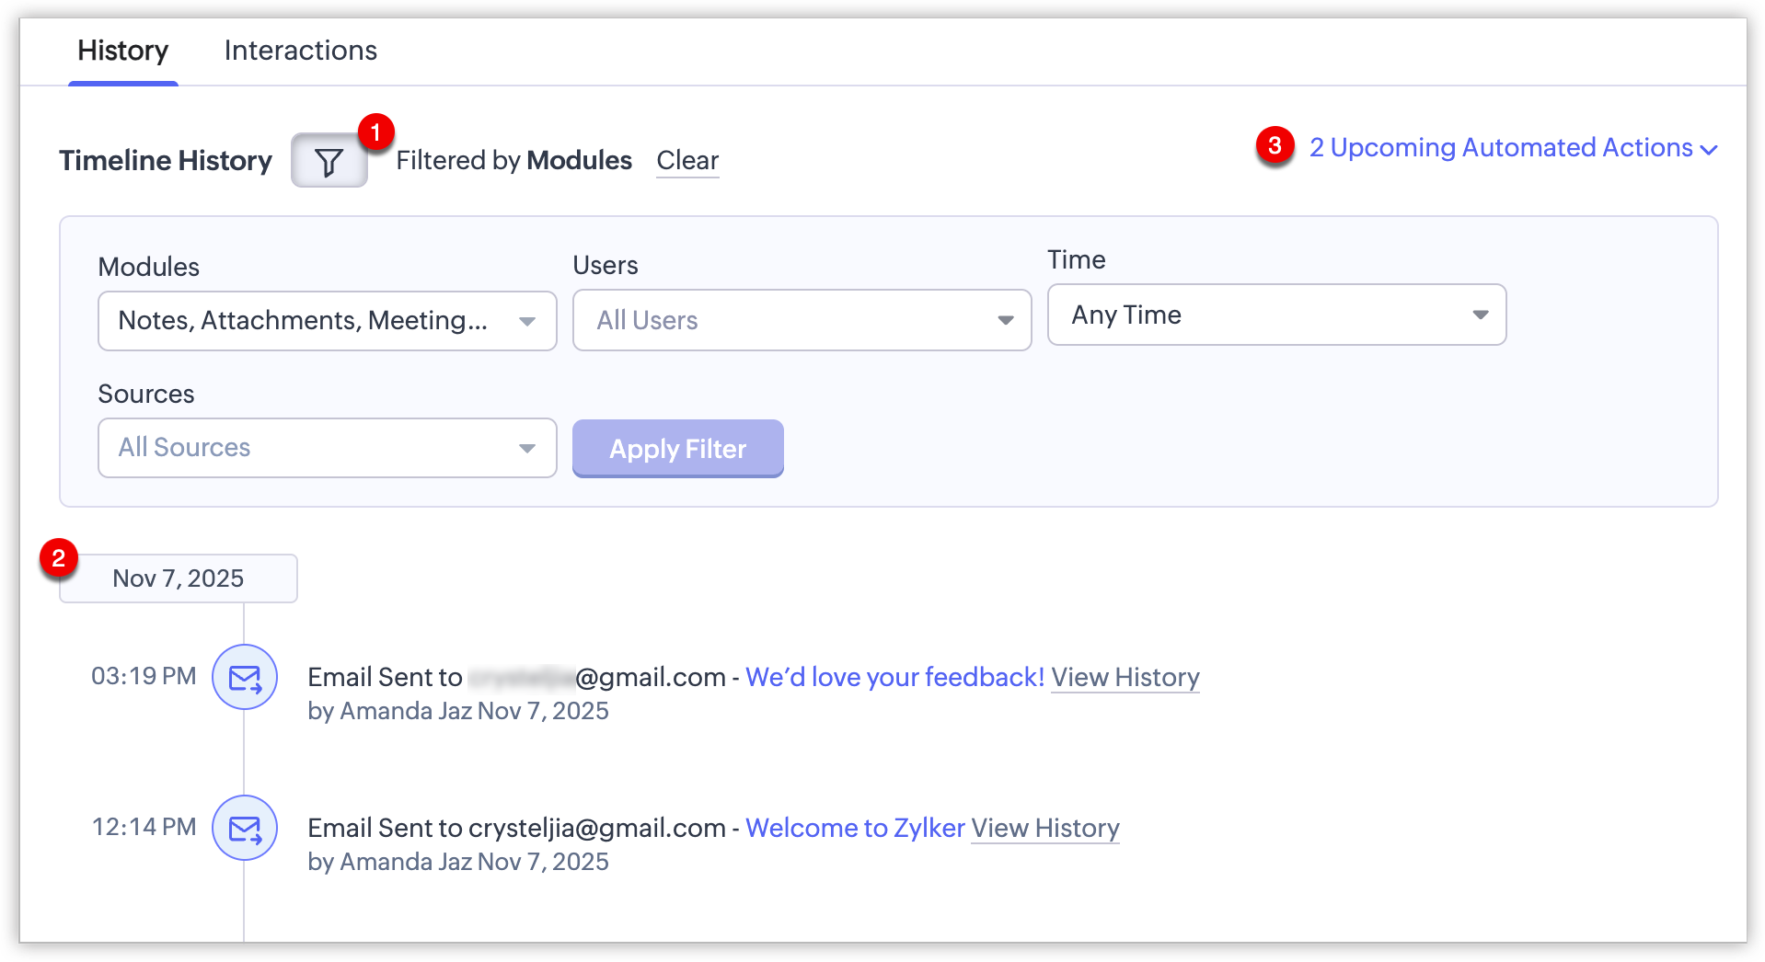Image resolution: width=1765 pixels, height=962 pixels.
Task: Click the All Sources dropdown caret
Action: tap(527, 449)
